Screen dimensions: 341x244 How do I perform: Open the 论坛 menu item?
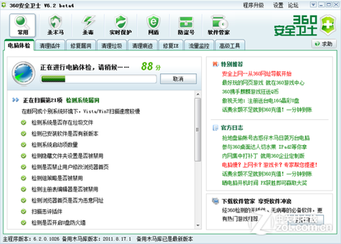pyautogui.click(x=293, y=5)
